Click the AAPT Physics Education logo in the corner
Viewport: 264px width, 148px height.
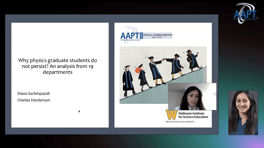[246, 13]
